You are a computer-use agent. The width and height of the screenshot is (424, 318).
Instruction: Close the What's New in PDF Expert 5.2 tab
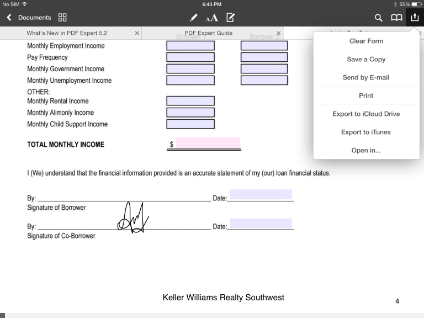[x=137, y=33]
